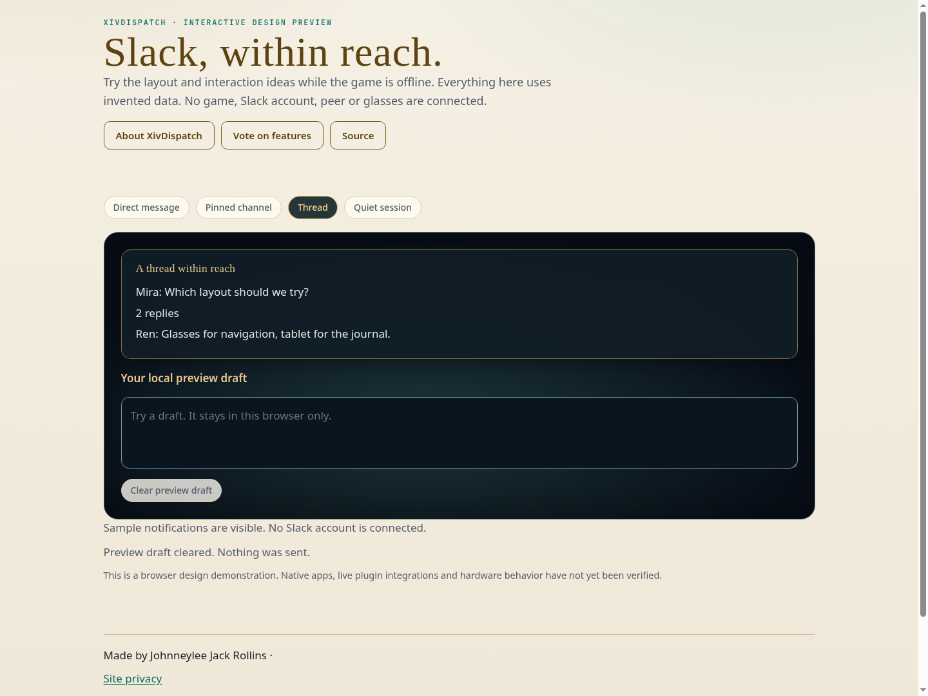The height and width of the screenshot is (696, 928).
Task: Click the "Slack, within reach." heading
Action: pos(273,52)
